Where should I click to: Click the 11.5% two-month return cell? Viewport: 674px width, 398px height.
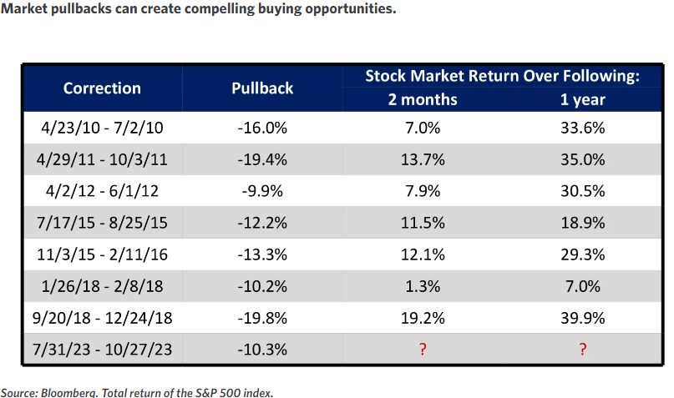coord(423,223)
